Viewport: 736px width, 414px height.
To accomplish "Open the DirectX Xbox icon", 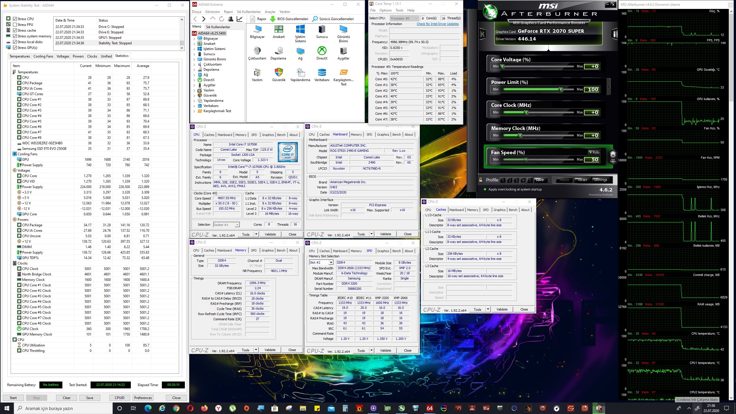I will pos(322,53).
